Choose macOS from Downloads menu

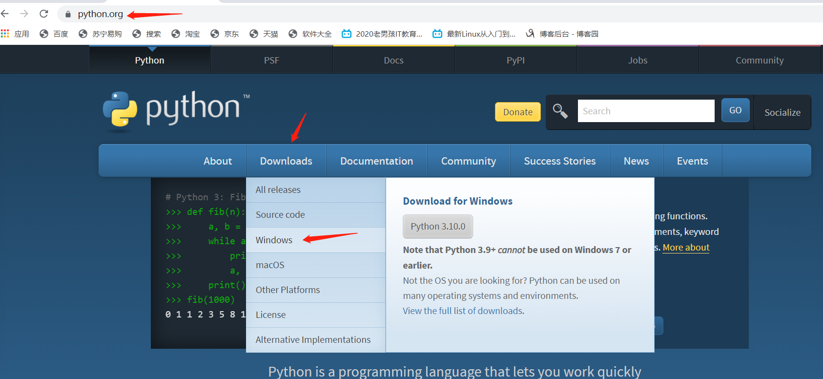pyautogui.click(x=316, y=265)
